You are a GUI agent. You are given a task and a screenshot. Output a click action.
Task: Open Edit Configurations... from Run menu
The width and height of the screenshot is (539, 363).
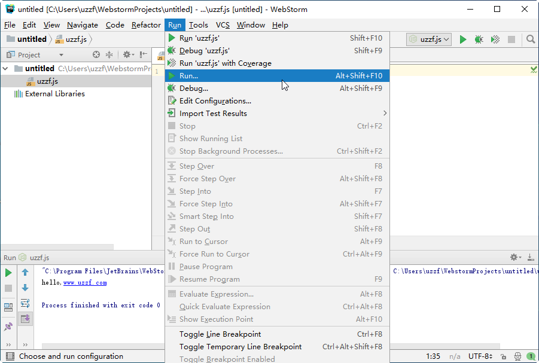point(277,101)
